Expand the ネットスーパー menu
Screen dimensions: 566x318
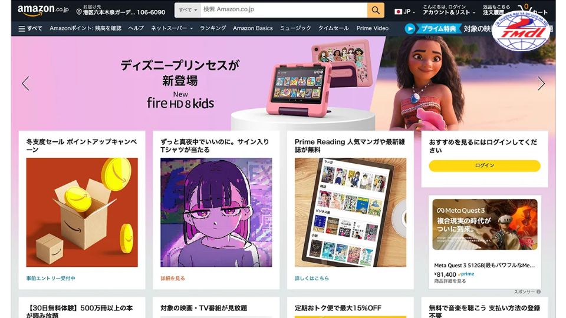pyautogui.click(x=172, y=28)
